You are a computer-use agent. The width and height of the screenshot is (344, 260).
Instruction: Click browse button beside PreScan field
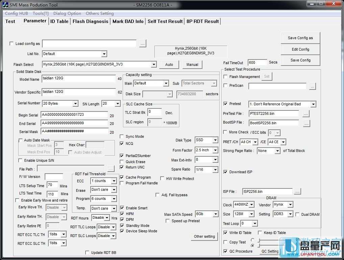(312, 86)
